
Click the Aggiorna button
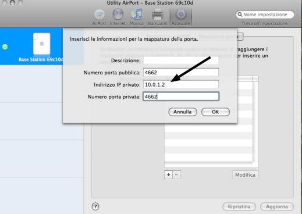tap(277, 206)
